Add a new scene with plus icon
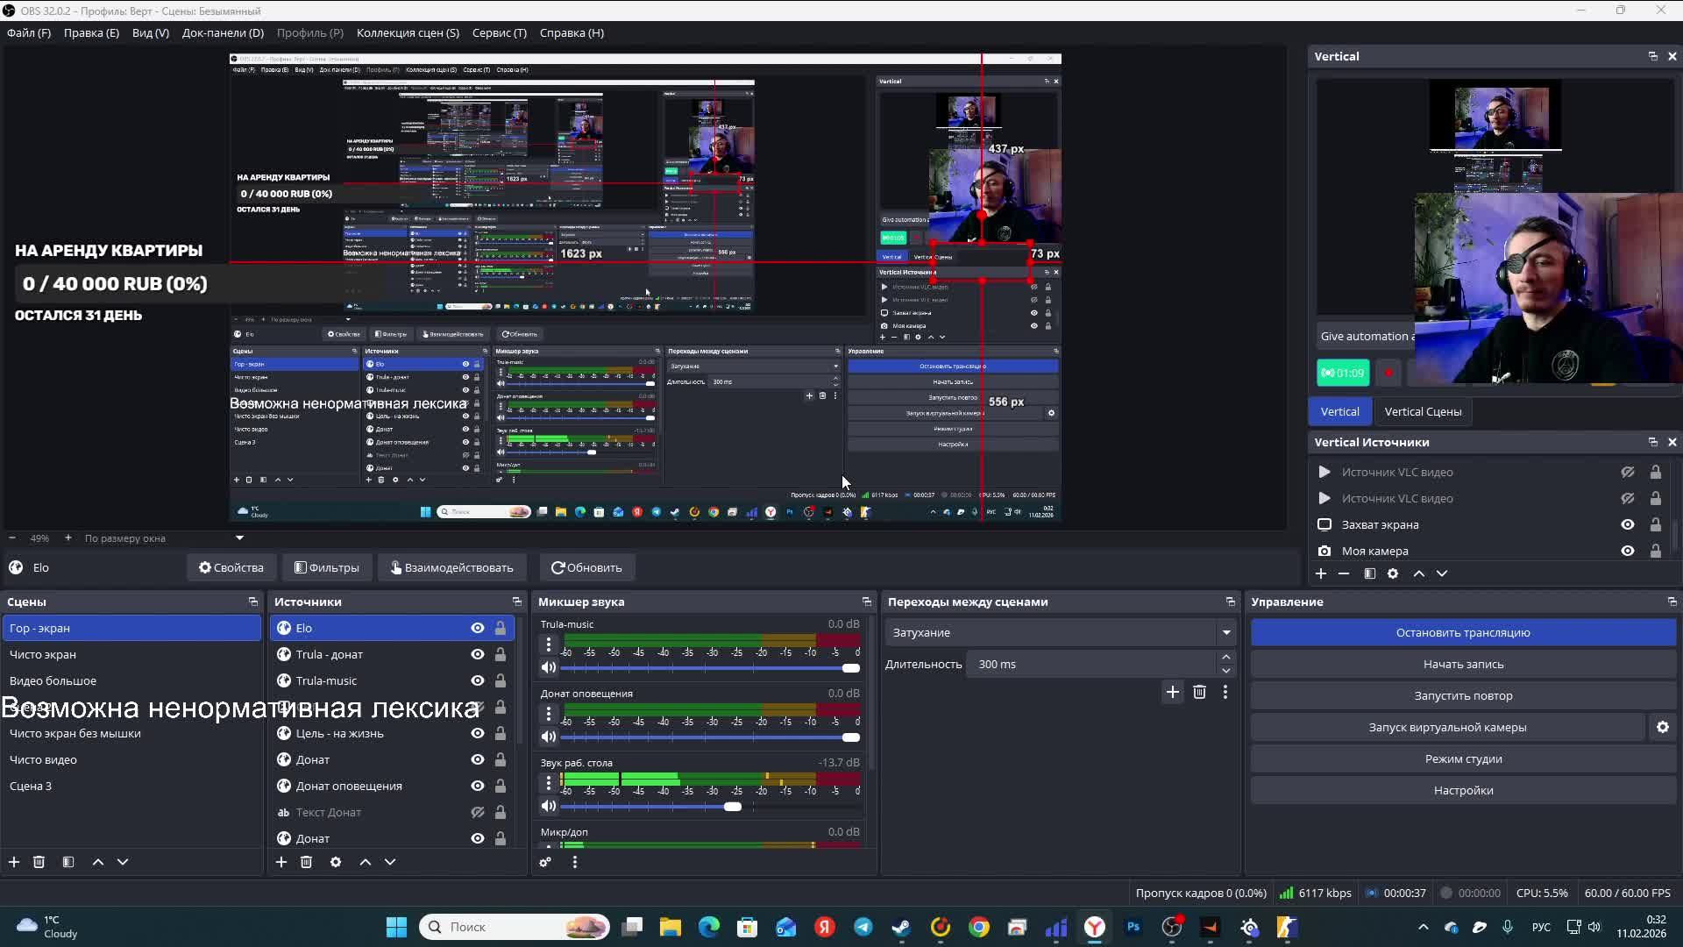Image resolution: width=1683 pixels, height=947 pixels. click(x=14, y=862)
